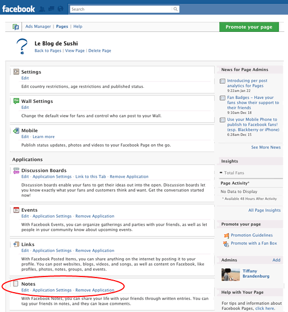Image resolution: width=288 pixels, height=312 pixels.
Task: Click the Promotion Guidelines icon
Action: tap(226, 236)
